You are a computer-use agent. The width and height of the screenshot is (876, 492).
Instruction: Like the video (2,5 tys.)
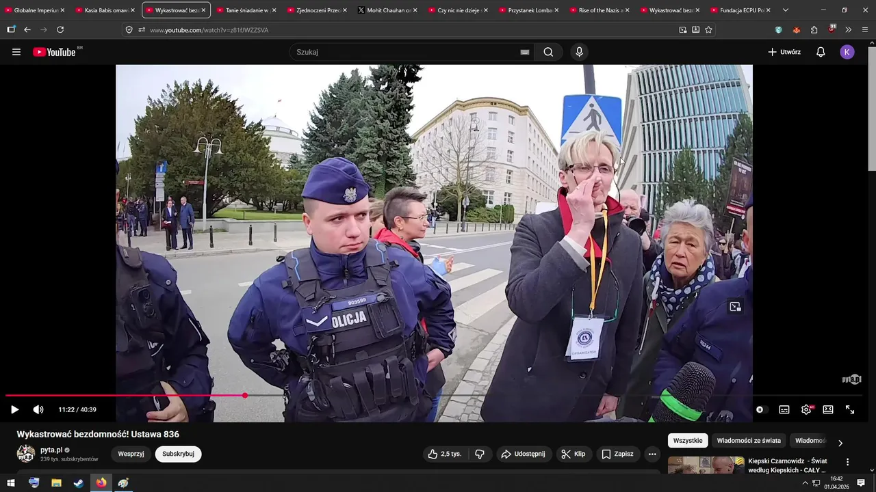click(x=444, y=454)
